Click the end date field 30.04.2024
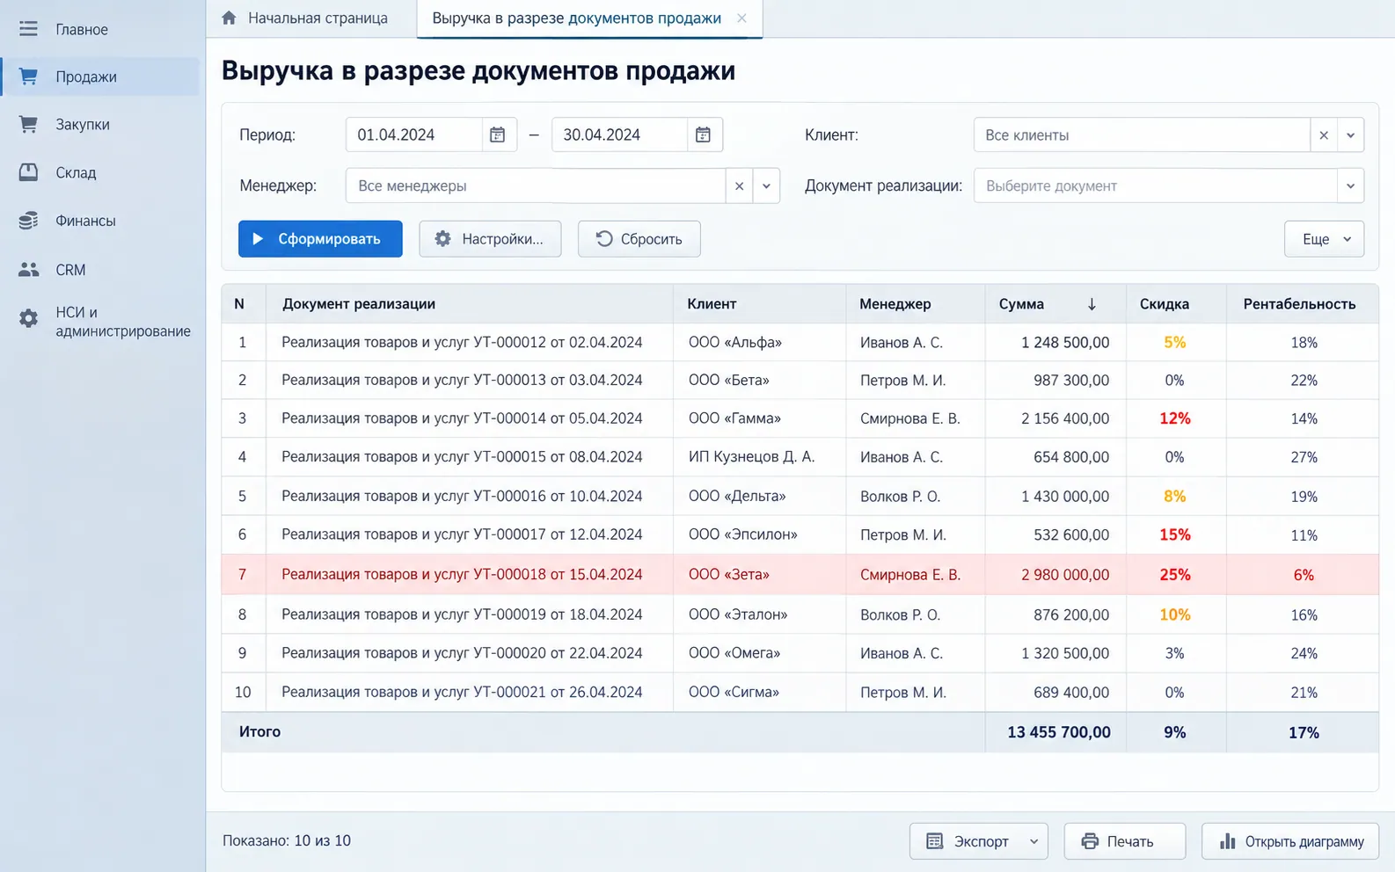This screenshot has width=1395, height=872. (x=619, y=134)
